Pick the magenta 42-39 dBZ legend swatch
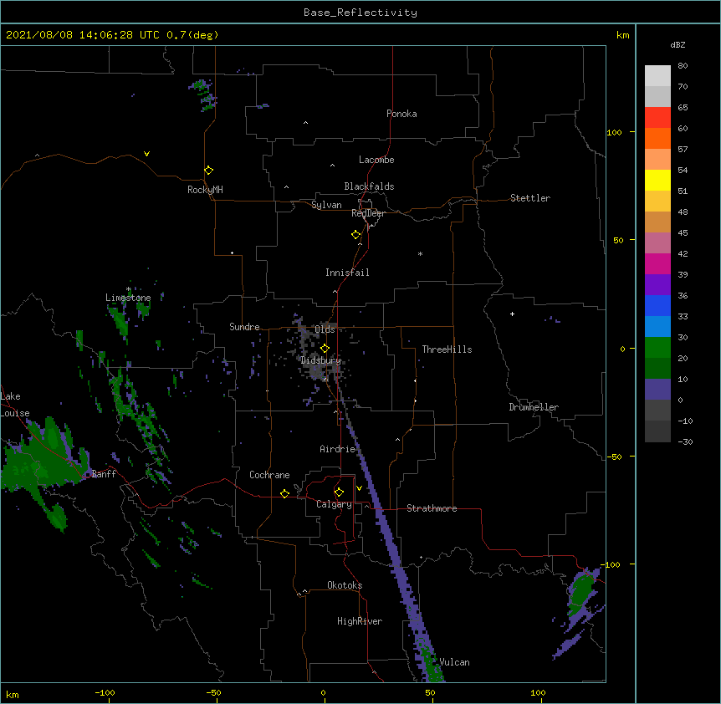This screenshot has width=721, height=704. (x=657, y=263)
